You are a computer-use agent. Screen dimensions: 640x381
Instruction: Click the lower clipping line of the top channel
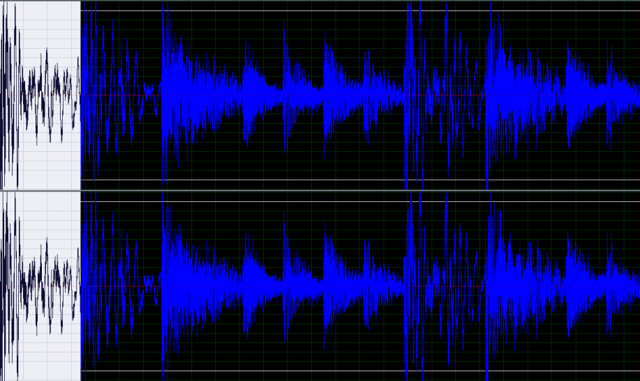[360, 180]
